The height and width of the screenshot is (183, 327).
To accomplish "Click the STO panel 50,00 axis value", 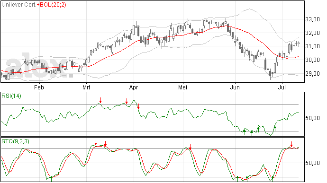I will [313, 163].
